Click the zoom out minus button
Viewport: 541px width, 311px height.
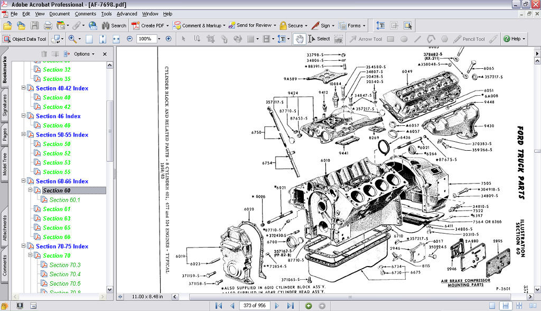pos(130,39)
